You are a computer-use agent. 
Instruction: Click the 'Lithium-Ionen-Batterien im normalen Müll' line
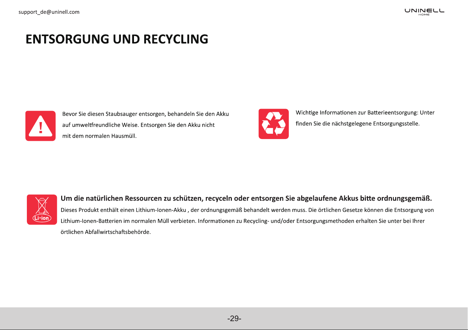click(x=242, y=221)
